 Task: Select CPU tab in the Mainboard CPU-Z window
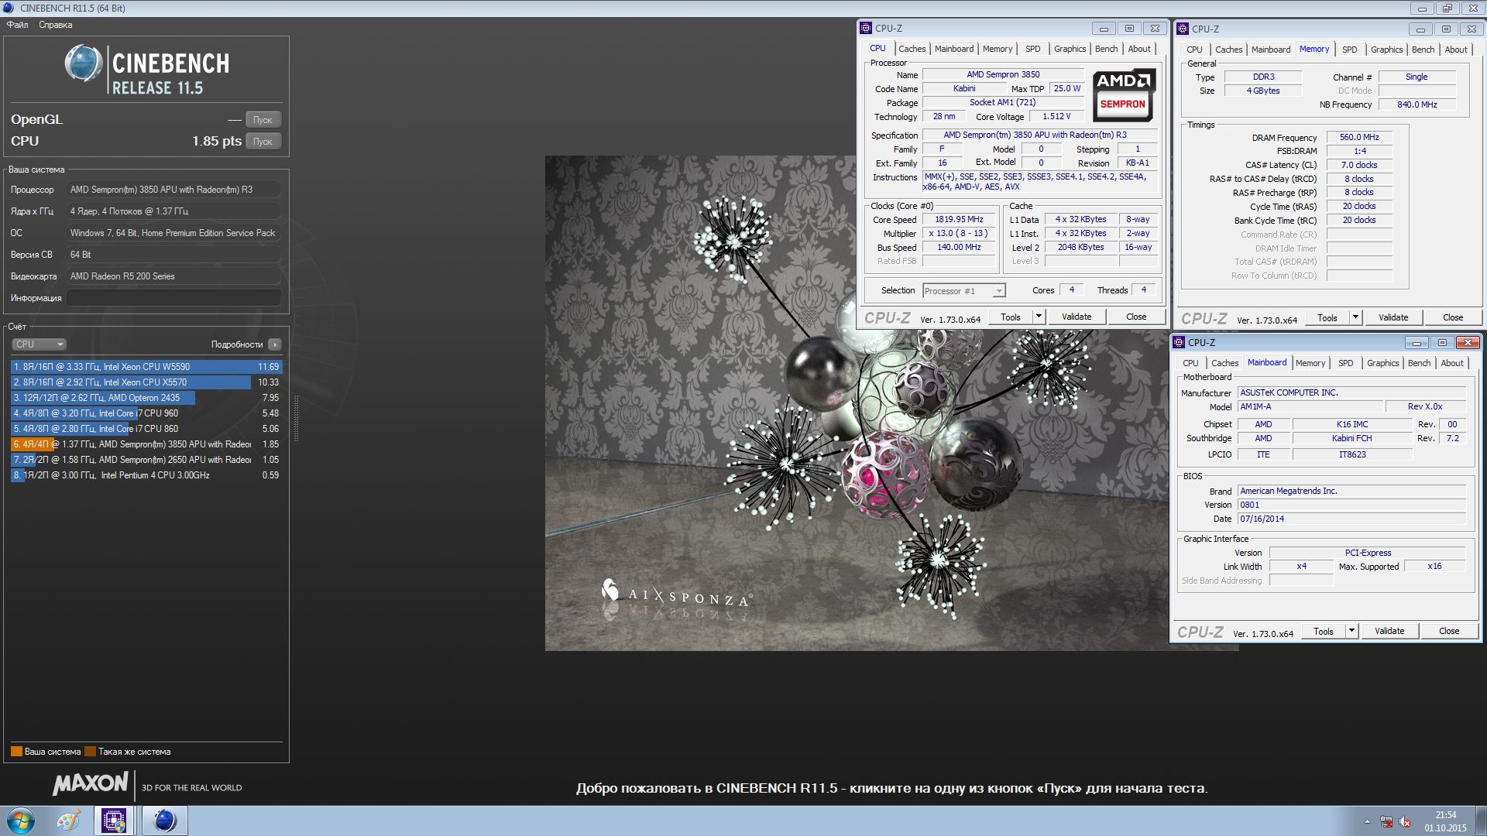[x=1190, y=363]
